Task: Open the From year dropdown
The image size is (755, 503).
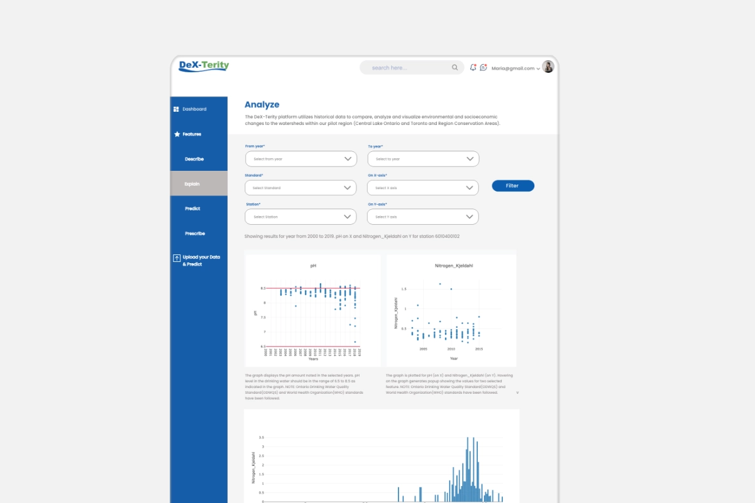Action: pos(301,159)
